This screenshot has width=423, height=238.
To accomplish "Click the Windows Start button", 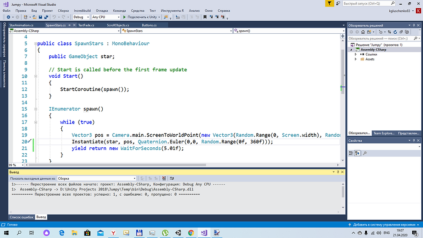I will (x=6, y=233).
